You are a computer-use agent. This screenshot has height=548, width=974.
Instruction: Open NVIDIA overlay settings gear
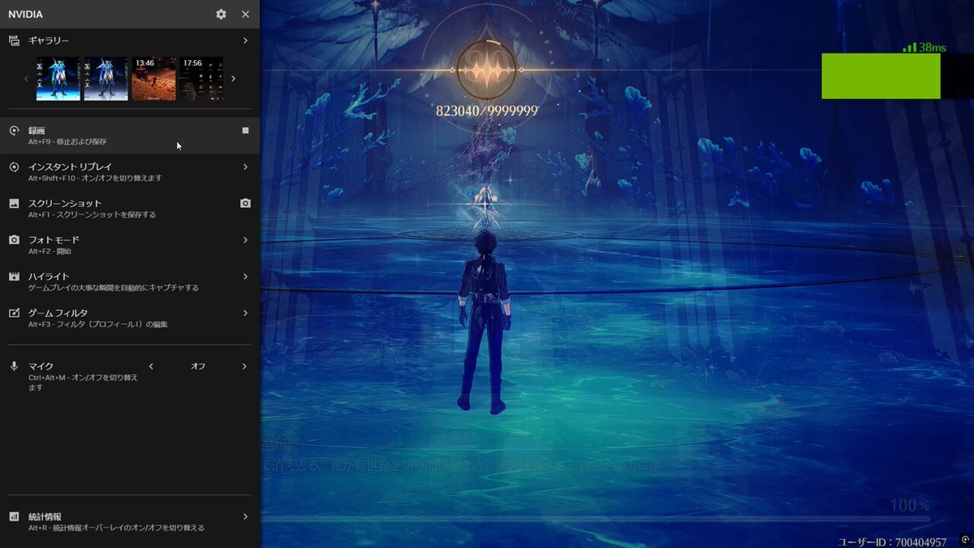point(222,15)
